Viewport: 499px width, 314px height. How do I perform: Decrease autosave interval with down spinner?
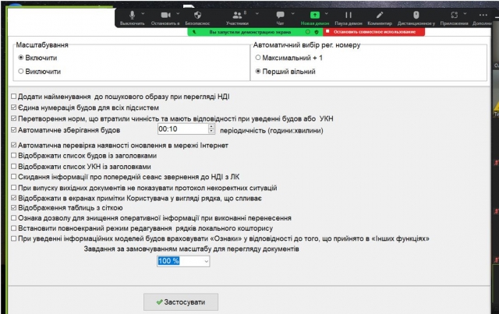point(211,132)
